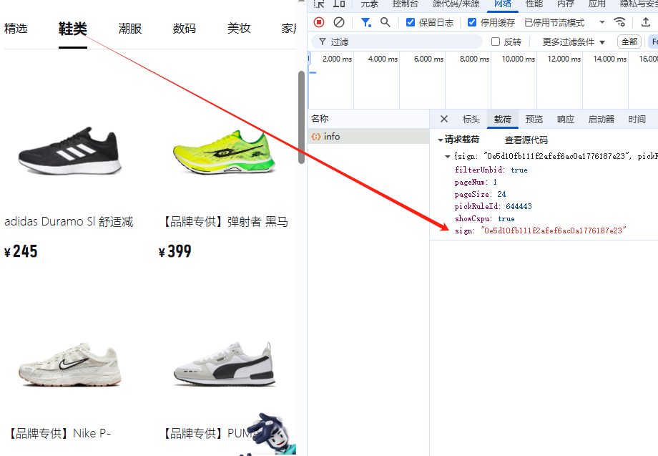Switch to 控制台 DevTools tab
Screen dimensions: 658x456
coord(406,4)
